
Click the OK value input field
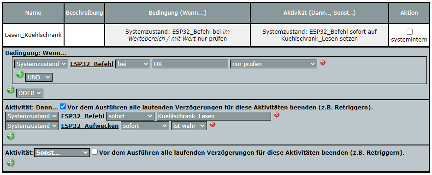tap(190, 64)
